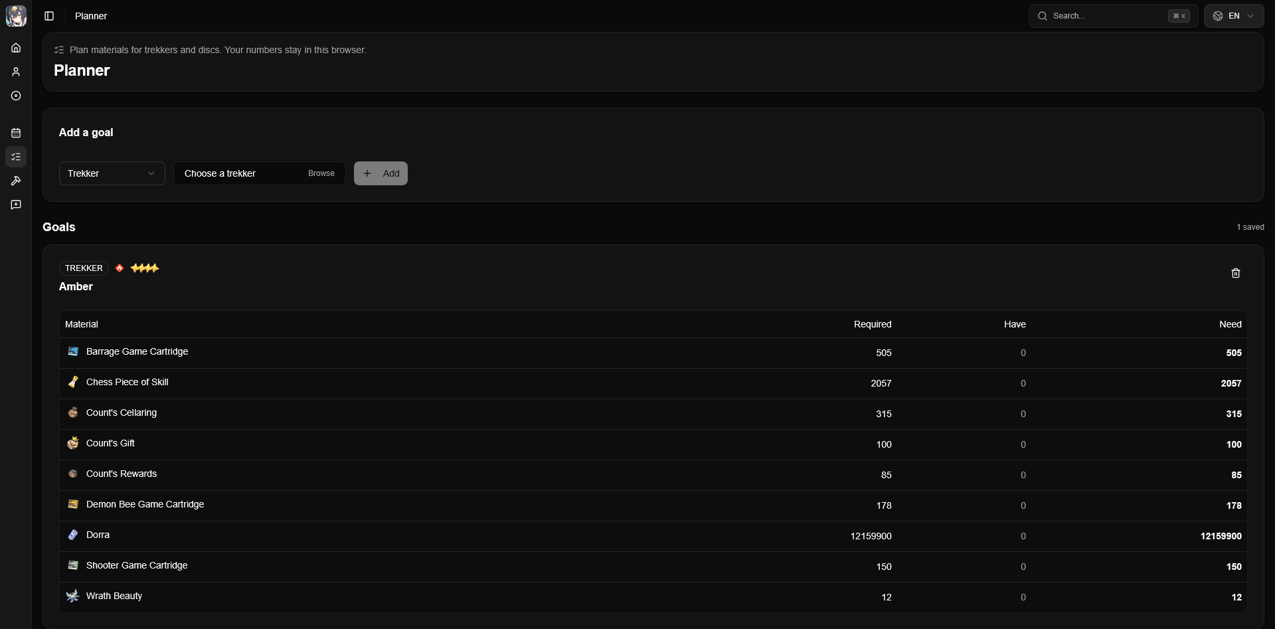The width and height of the screenshot is (1275, 629).
Task: Click the Browse button for trekkers
Action: (x=321, y=173)
